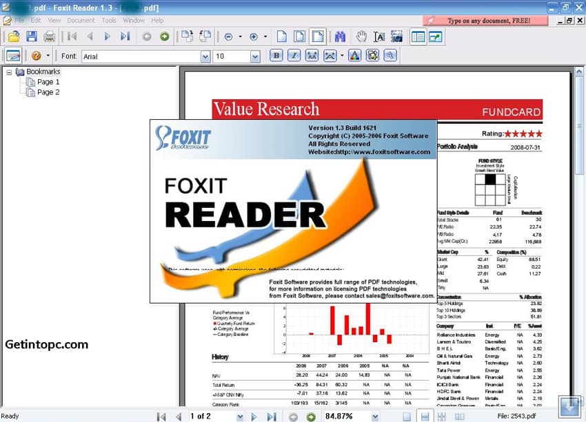Rotate page clockwise icon
Viewport: 586px width, 422px height.
pos(188,36)
